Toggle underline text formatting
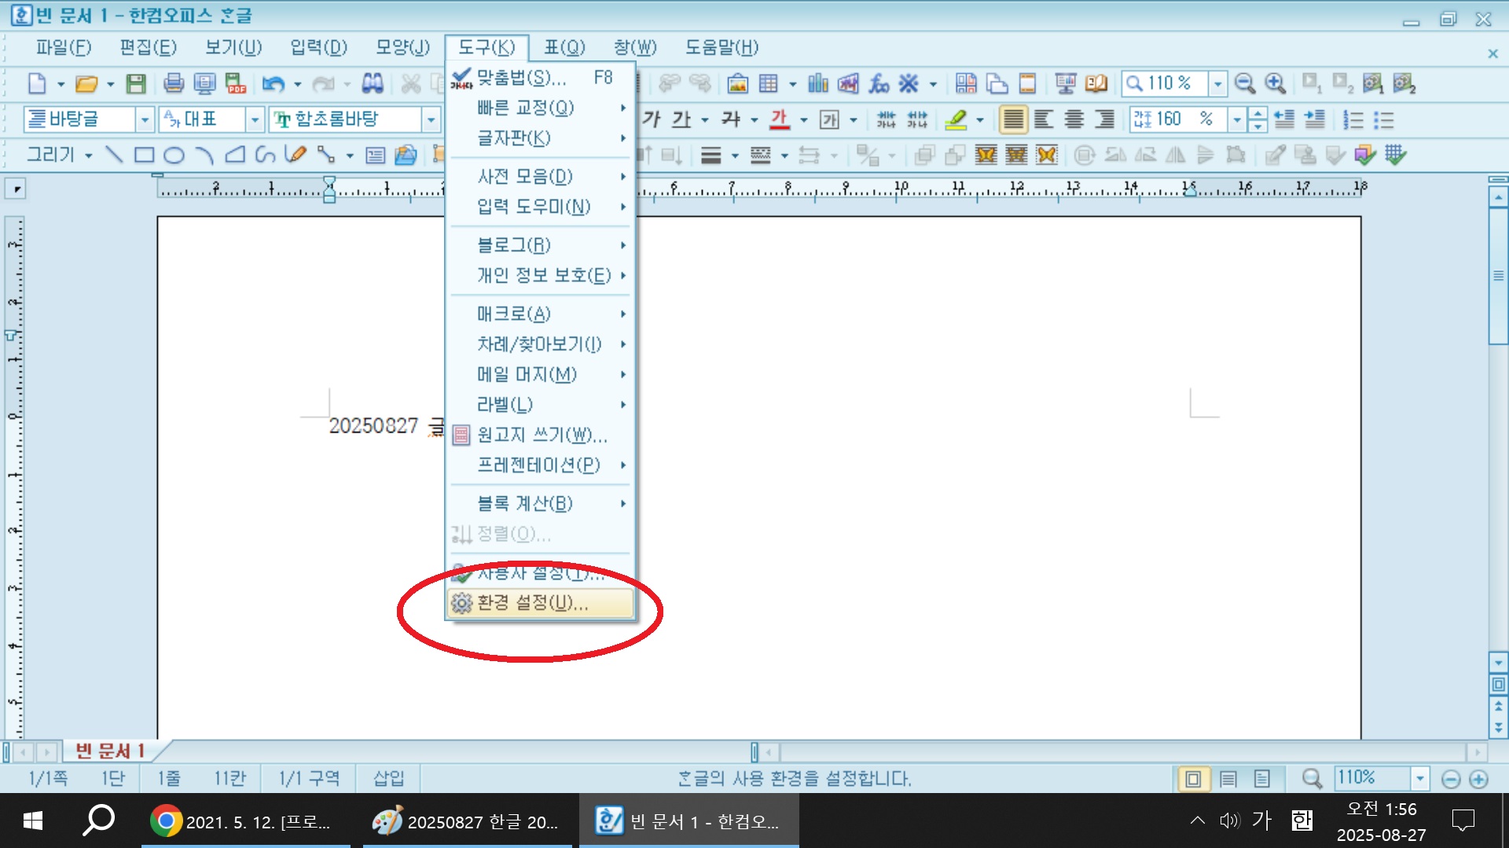 (681, 119)
